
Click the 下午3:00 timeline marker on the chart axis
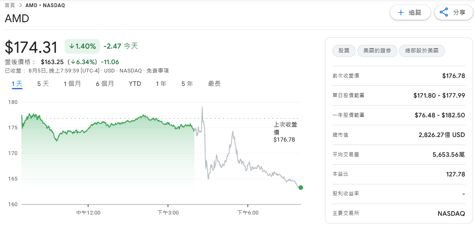click(x=168, y=212)
